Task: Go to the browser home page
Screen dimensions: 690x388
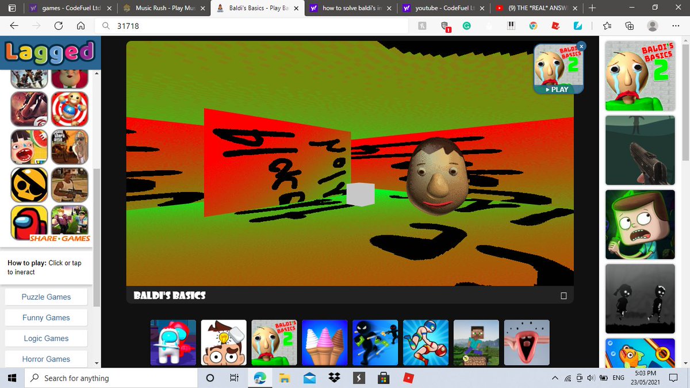Action: tap(81, 26)
